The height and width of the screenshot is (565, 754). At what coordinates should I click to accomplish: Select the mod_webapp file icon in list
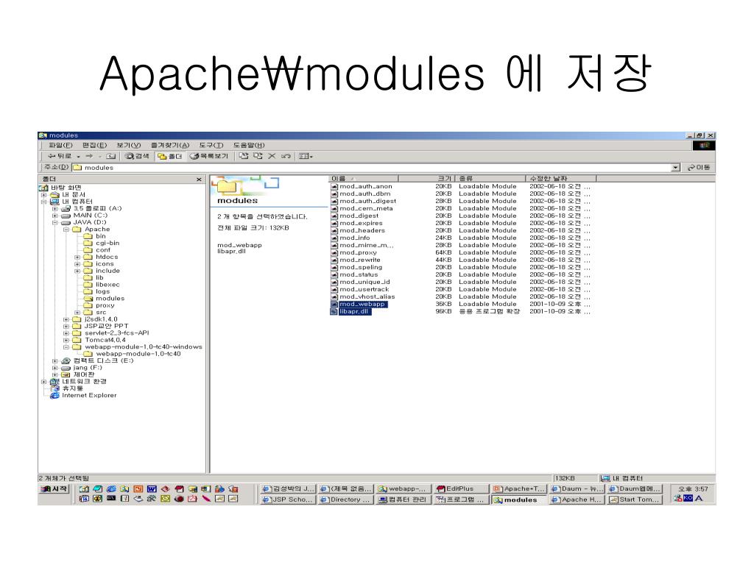(334, 304)
